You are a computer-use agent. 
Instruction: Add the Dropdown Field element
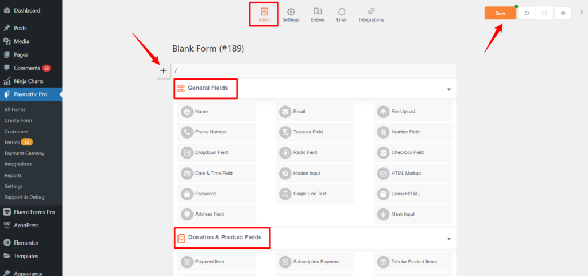coord(216,152)
